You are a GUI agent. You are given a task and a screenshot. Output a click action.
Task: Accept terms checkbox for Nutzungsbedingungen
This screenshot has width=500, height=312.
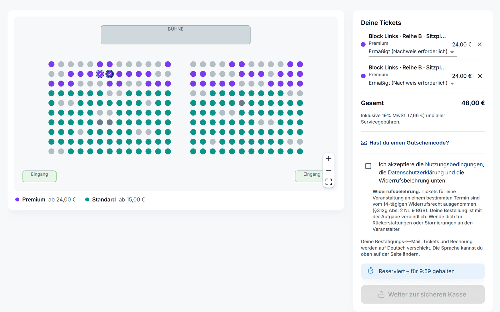(x=368, y=166)
